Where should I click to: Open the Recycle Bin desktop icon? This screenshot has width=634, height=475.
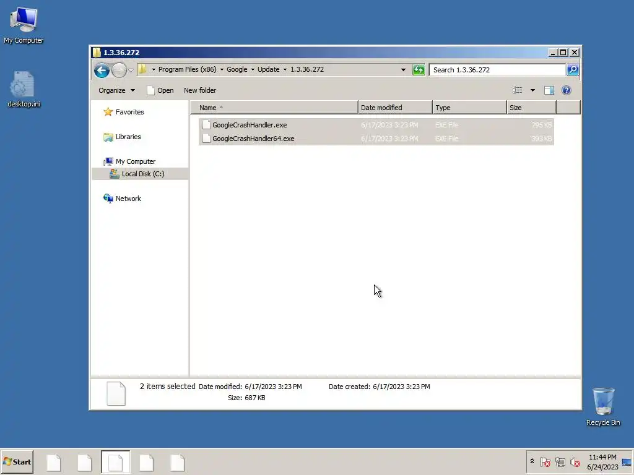[x=603, y=406]
